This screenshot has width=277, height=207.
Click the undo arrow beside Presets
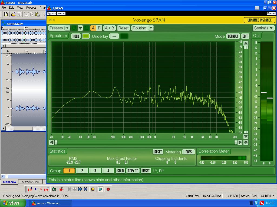pos(74,28)
